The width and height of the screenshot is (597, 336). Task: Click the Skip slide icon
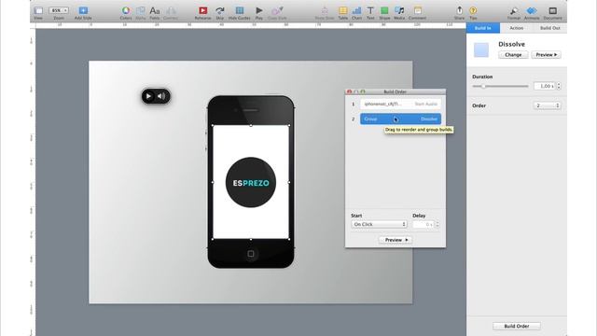pos(220,12)
